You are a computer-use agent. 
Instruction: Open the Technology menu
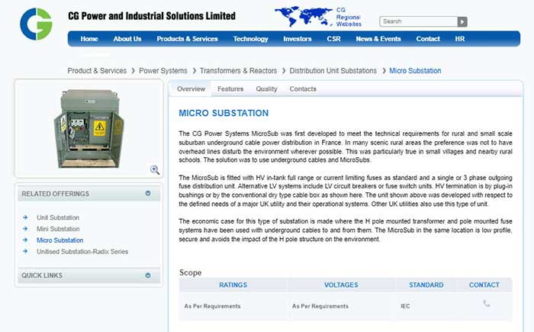pos(251,39)
